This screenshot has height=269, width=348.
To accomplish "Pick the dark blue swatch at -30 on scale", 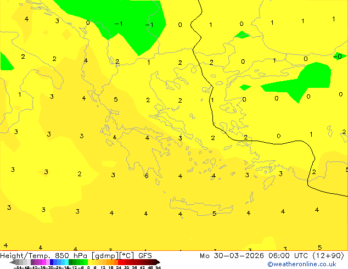I will coord(52,262).
